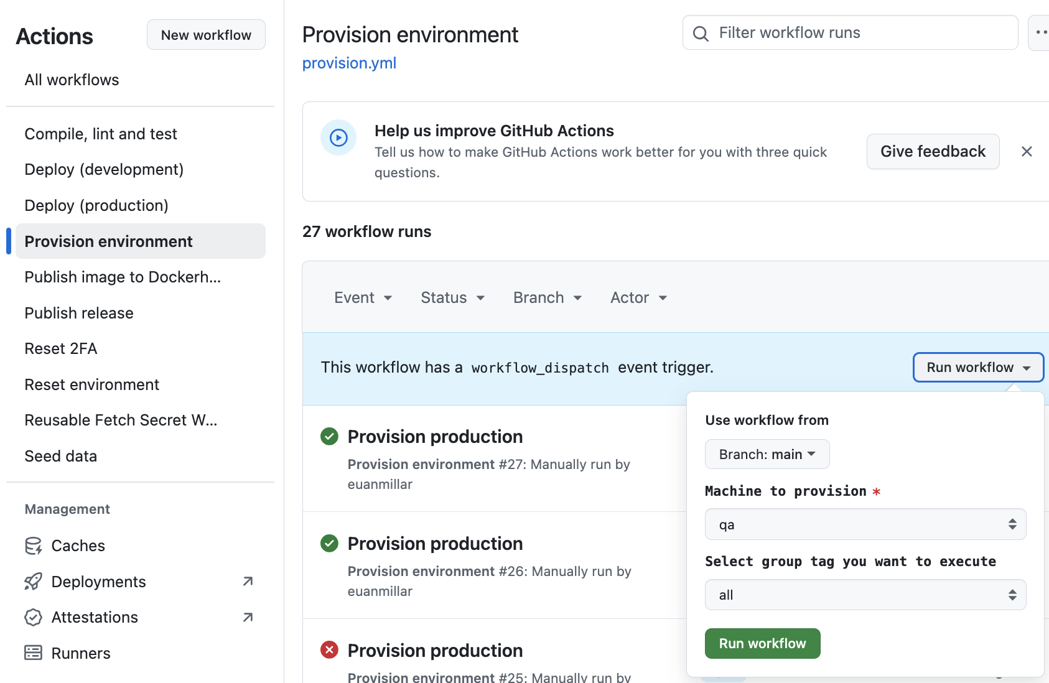
Task: Open the provision.yml file link
Action: [349, 63]
